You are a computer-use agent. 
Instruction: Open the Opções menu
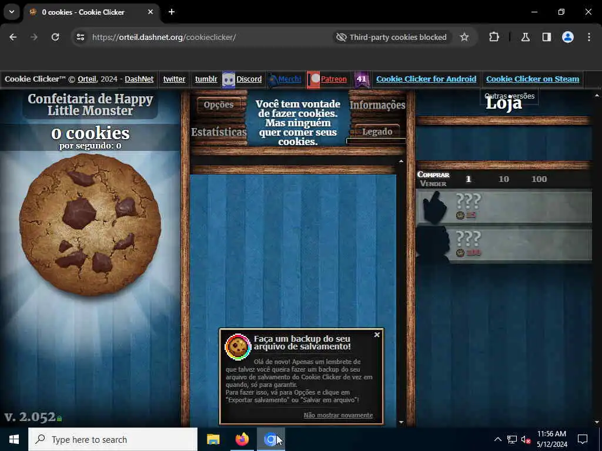pos(219,105)
